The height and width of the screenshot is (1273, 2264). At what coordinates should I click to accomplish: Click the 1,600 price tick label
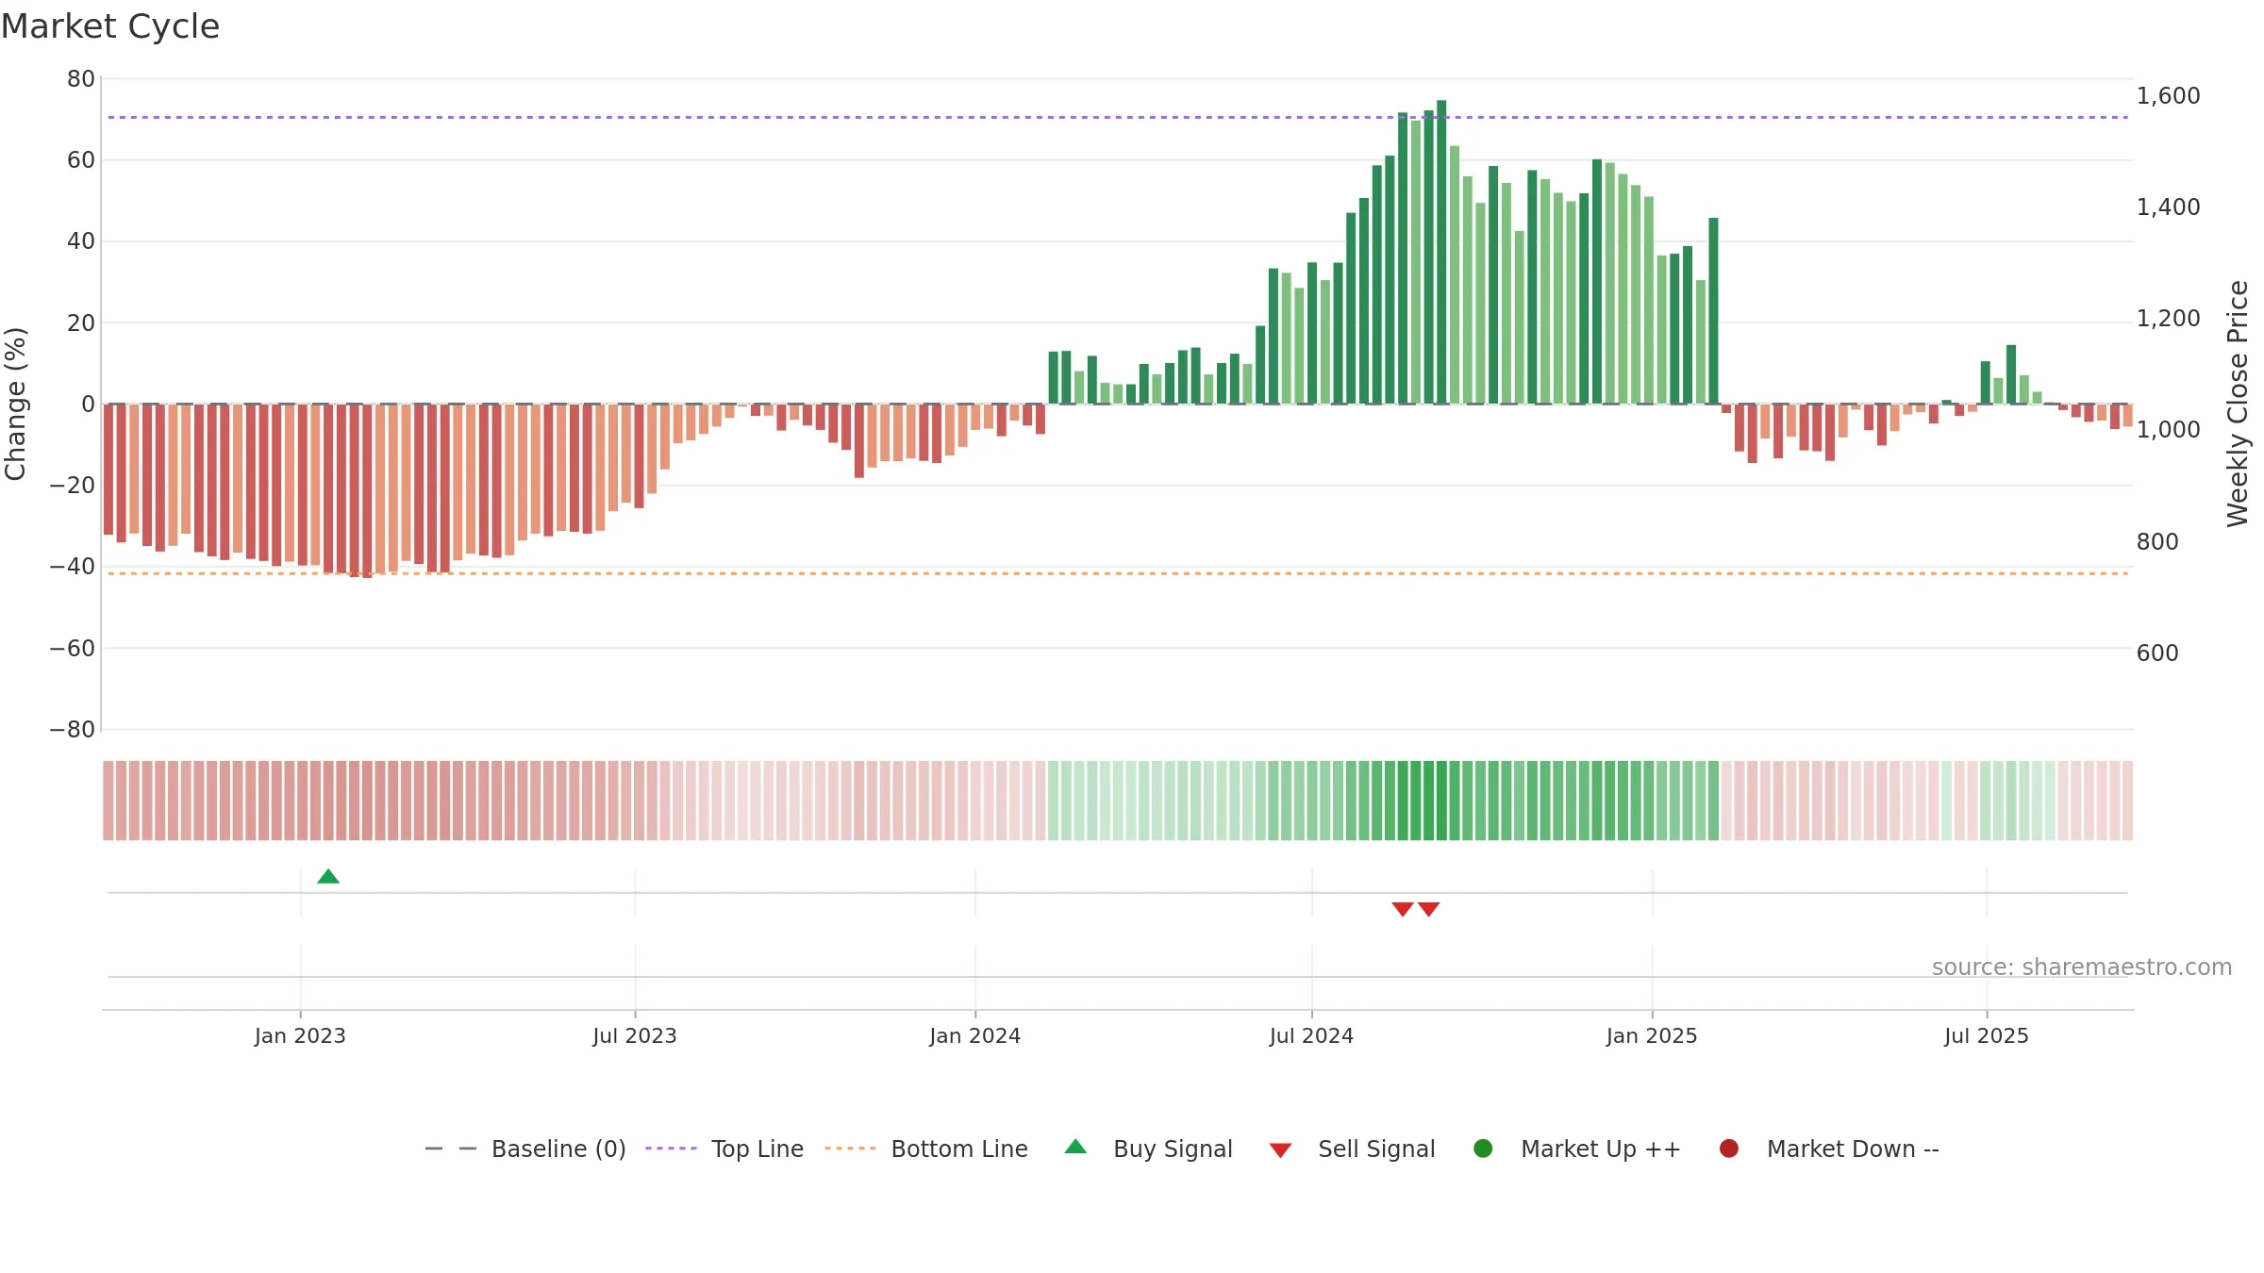point(2168,96)
